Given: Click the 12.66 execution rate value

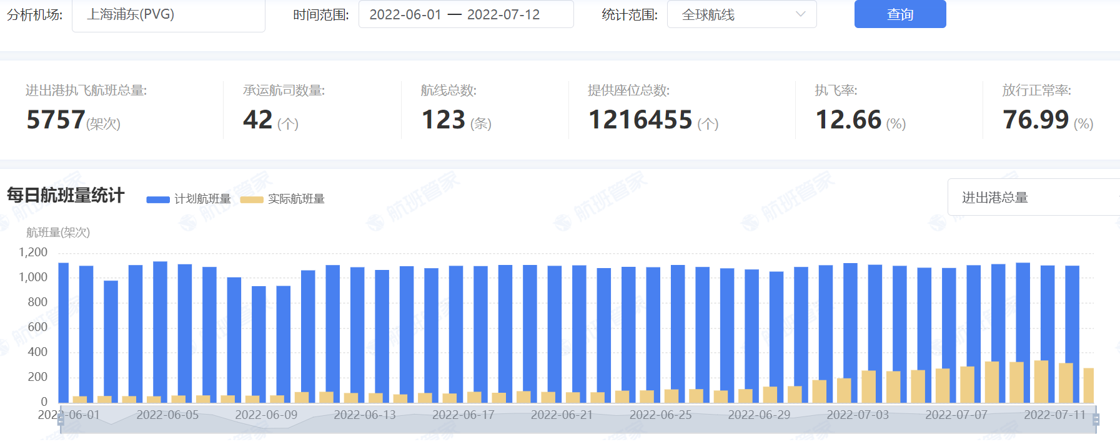Looking at the screenshot, I should tap(848, 120).
